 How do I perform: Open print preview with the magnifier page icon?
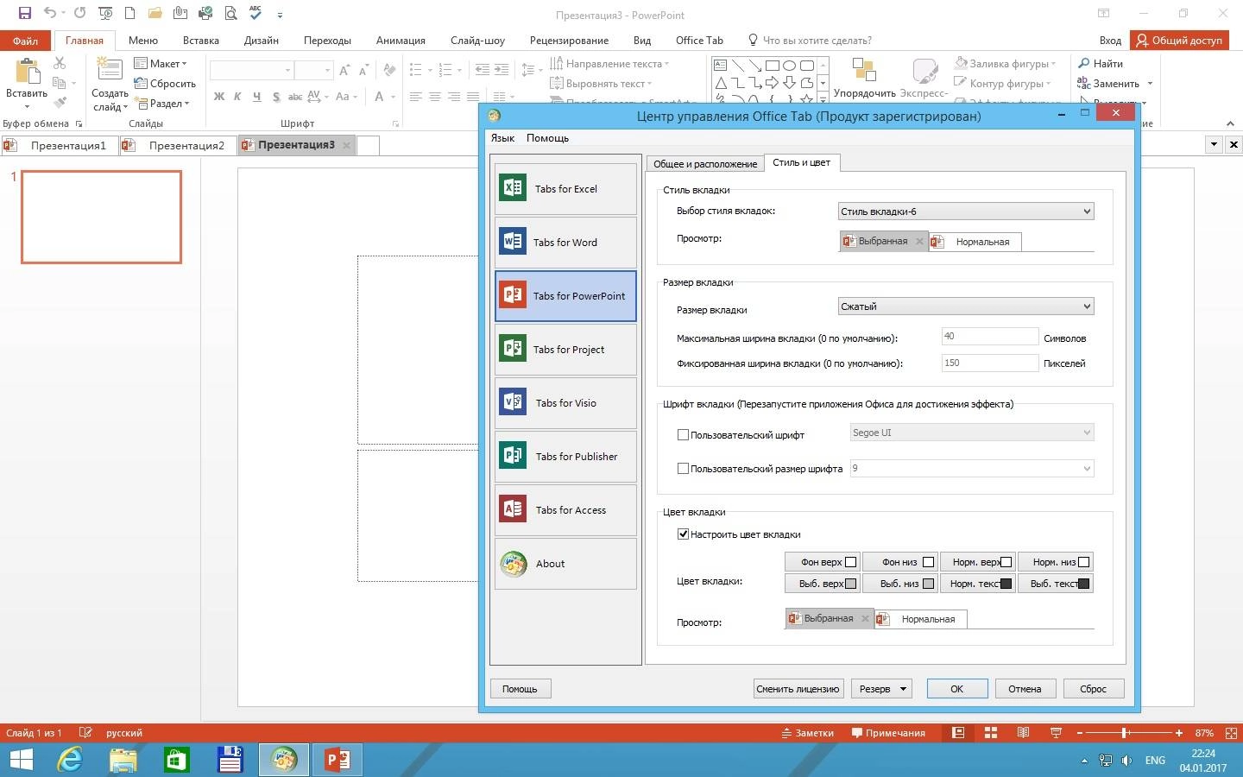(230, 13)
